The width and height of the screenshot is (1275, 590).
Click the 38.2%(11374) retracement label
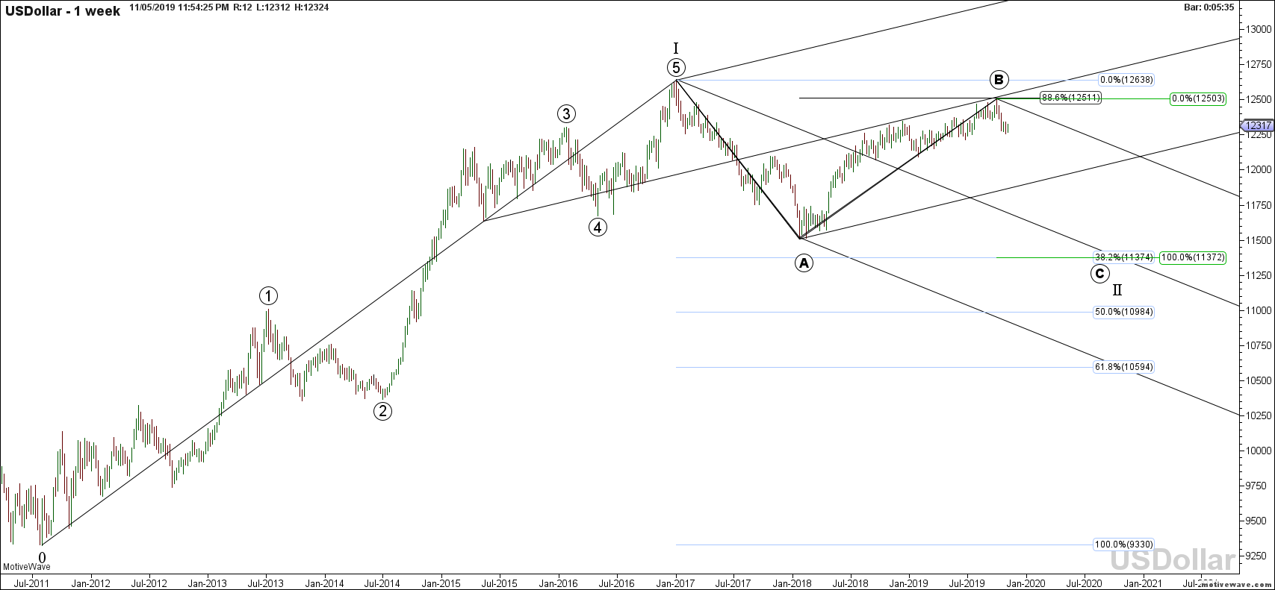click(1124, 257)
